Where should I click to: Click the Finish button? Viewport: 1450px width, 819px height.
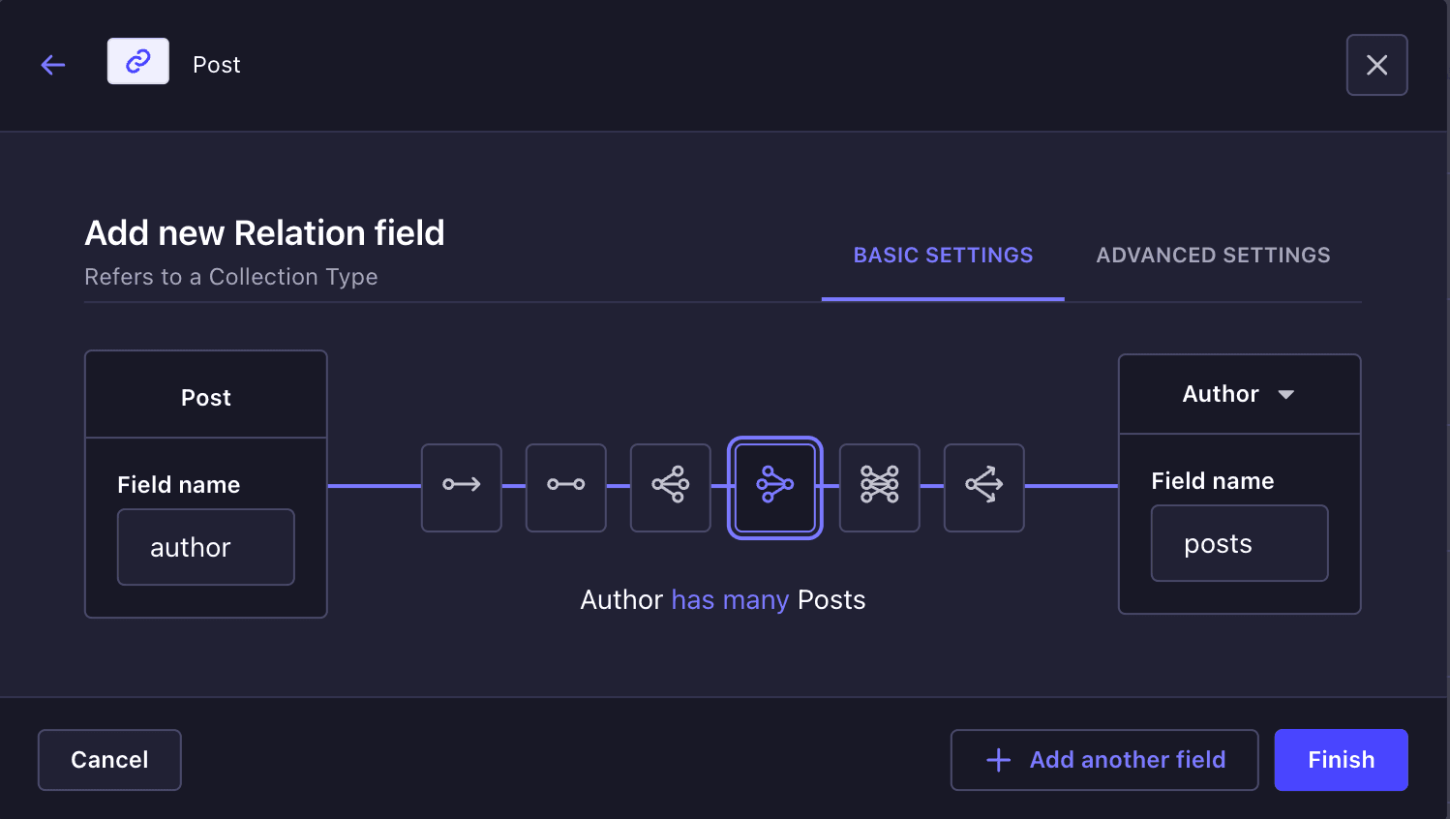[x=1342, y=760]
